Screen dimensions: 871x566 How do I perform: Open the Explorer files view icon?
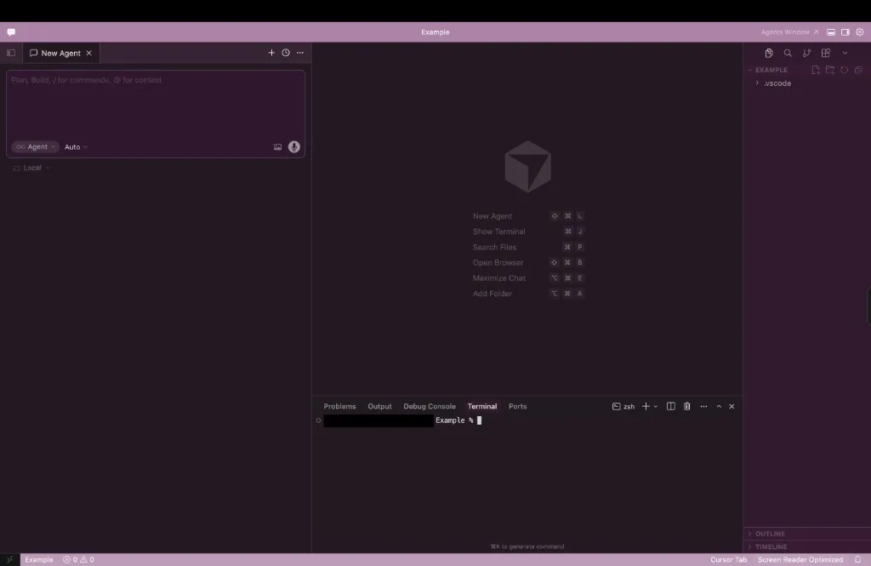(x=769, y=53)
